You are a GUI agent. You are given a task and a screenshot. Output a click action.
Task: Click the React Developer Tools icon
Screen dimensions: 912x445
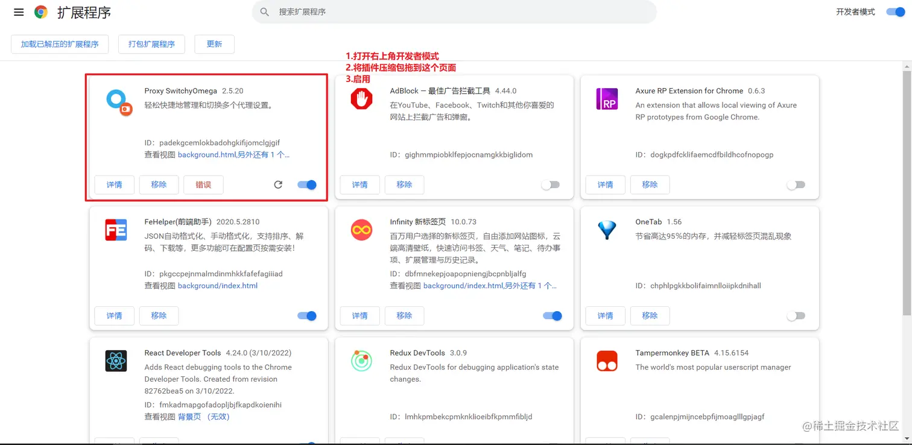tap(116, 361)
